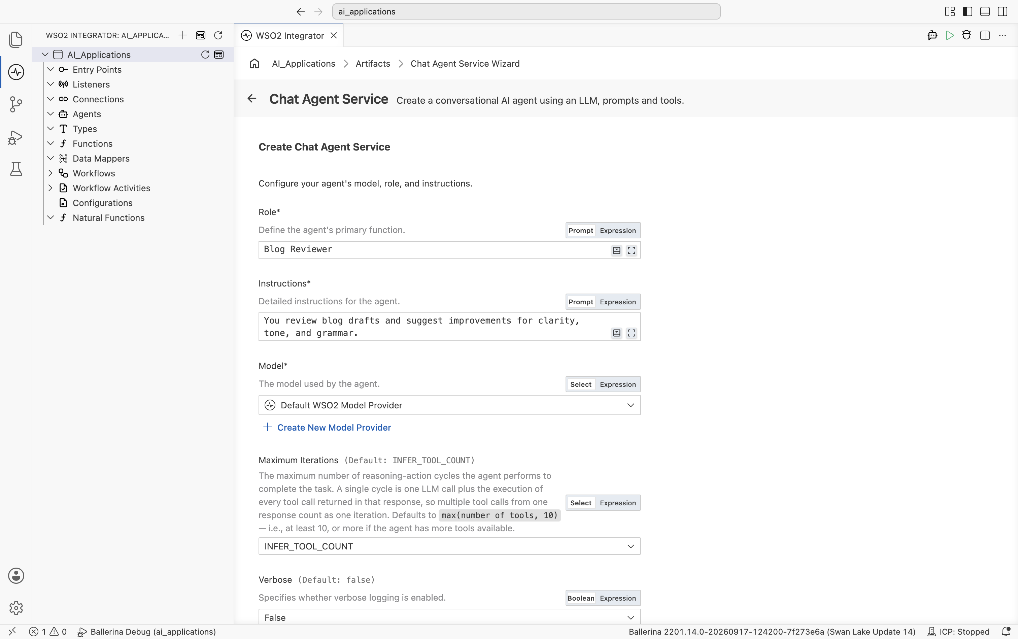The image size is (1018, 639).
Task: Click the refresh icon on AI_Applications row
Action: pos(205,55)
